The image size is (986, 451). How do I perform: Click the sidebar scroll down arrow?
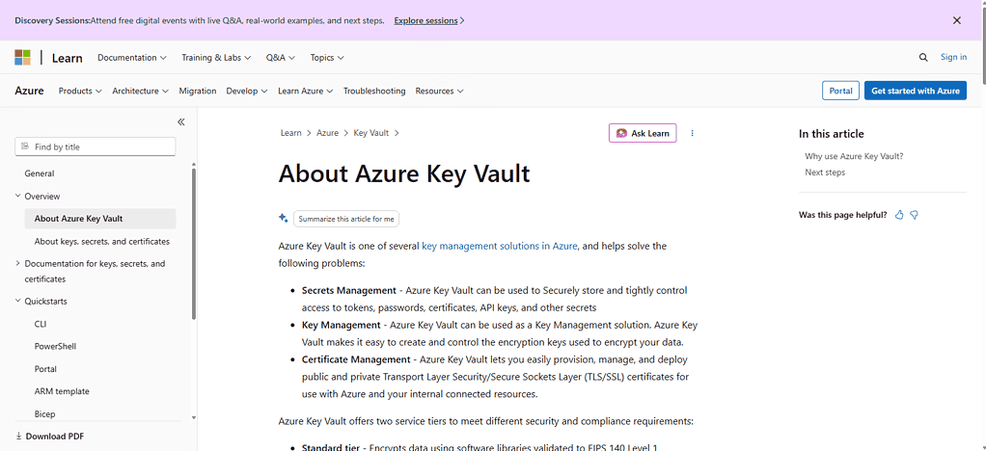(194, 417)
